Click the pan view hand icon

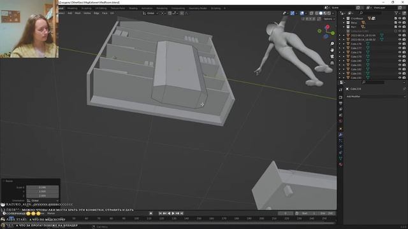(332, 50)
